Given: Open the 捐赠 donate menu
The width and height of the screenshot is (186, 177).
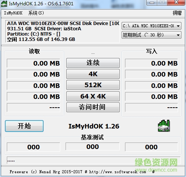Looking at the screenshot, I should [x=177, y=13].
